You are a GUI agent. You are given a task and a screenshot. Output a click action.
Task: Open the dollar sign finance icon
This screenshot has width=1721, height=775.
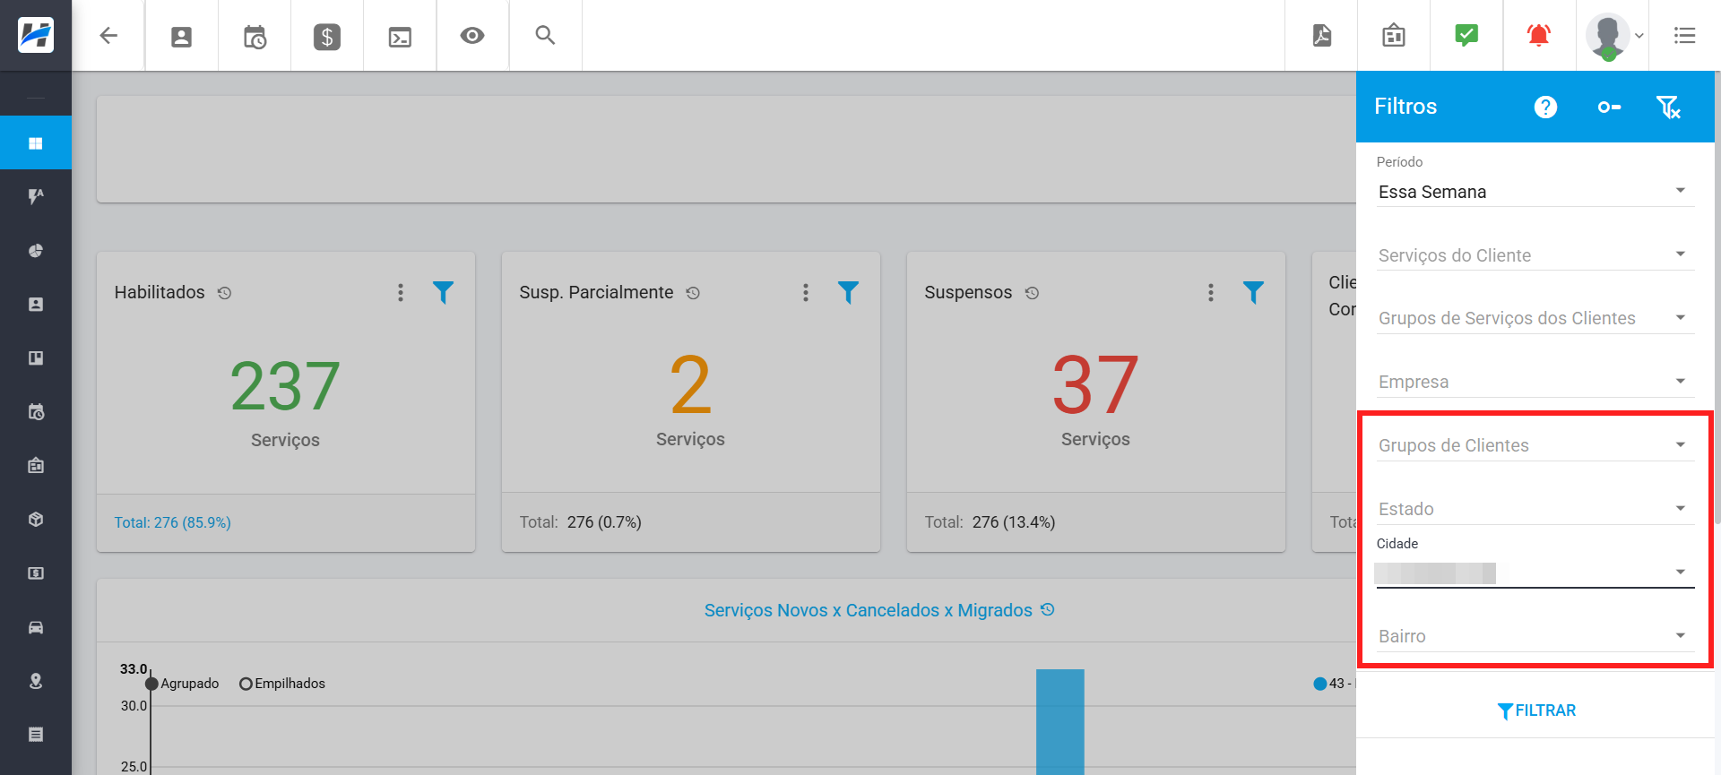(327, 37)
